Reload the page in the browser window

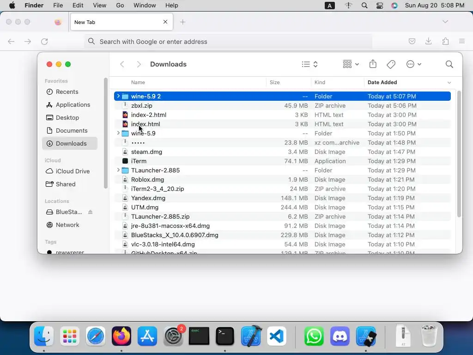(x=44, y=41)
